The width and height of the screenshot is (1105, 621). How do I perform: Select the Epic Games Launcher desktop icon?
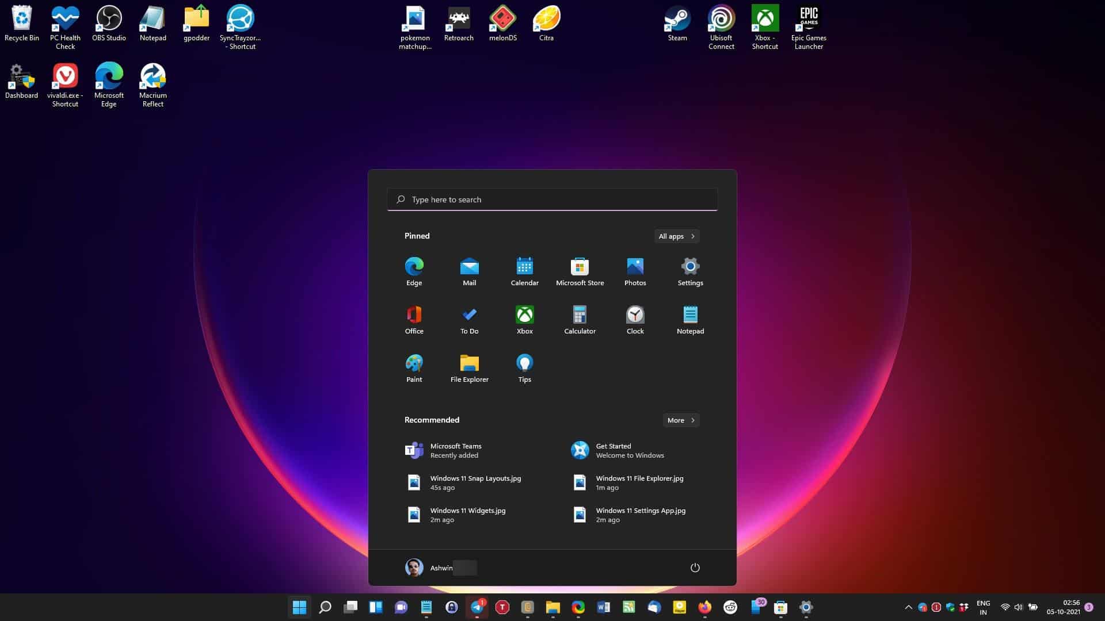[x=809, y=28]
